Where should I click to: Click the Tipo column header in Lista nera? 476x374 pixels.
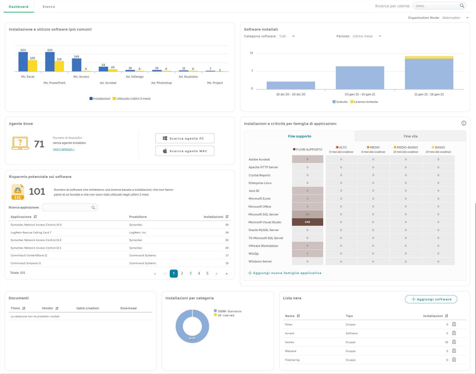click(349, 316)
